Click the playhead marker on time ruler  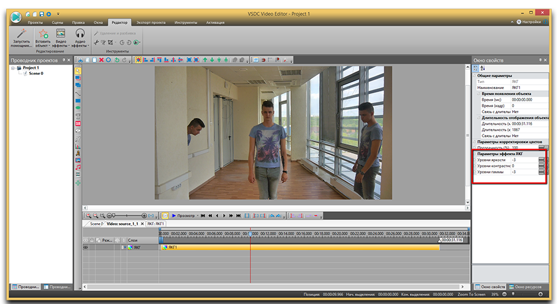(x=250, y=234)
